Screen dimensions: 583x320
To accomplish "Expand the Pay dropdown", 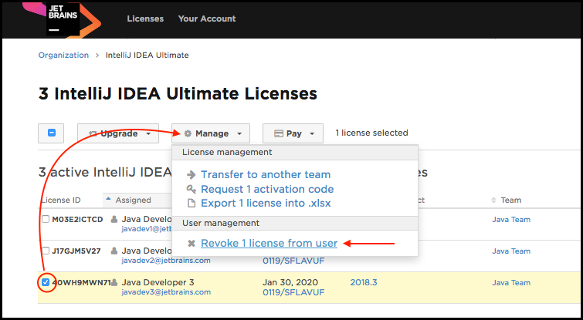I will point(292,133).
